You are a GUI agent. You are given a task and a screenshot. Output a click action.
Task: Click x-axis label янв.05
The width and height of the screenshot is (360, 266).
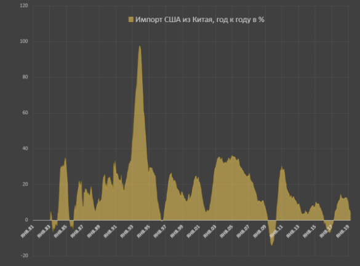click(226, 232)
